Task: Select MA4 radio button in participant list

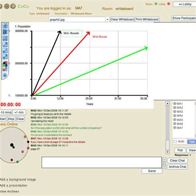Action: (174, 115)
